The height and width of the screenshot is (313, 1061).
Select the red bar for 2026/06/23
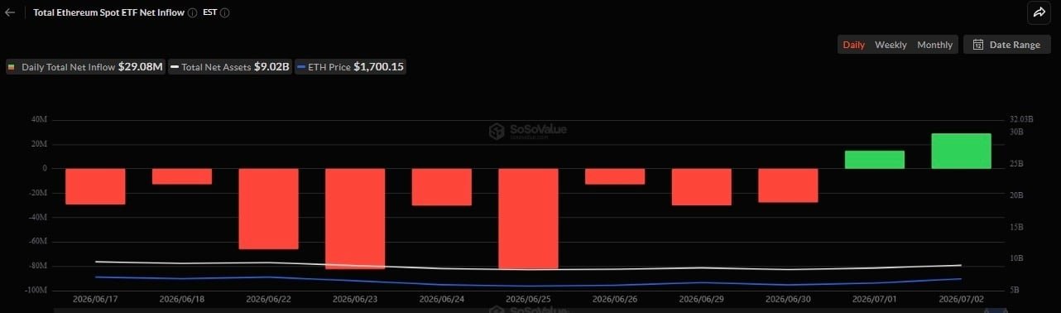coord(355,219)
